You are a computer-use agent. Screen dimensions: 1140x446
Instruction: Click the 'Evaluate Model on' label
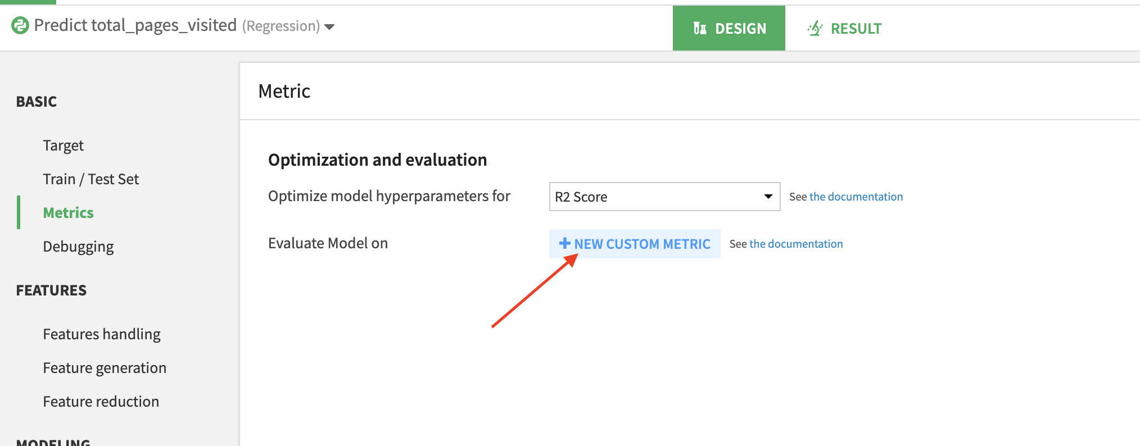click(328, 243)
